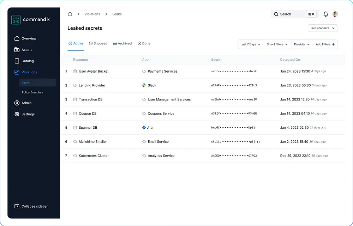Click the Slack icon in row 2
353x226 pixels.
[144, 85]
